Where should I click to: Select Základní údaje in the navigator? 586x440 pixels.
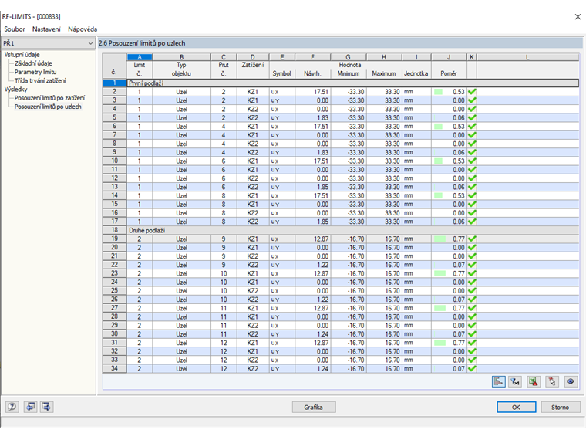33,63
